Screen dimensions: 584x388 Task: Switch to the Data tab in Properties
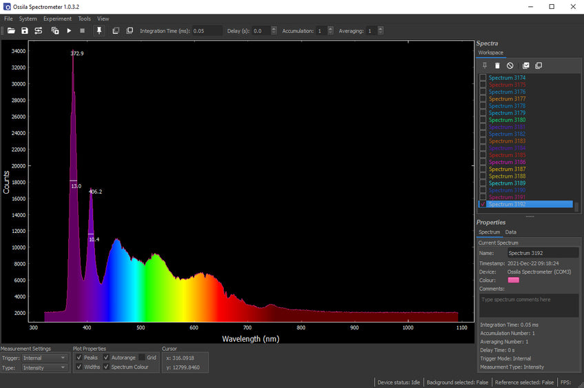click(x=510, y=232)
